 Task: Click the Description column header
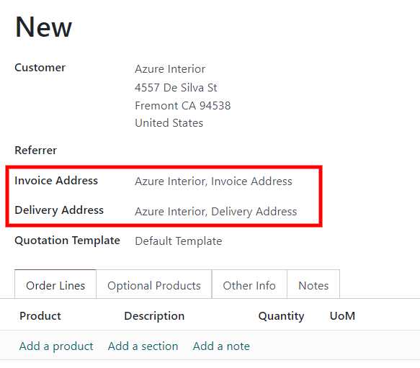point(154,315)
